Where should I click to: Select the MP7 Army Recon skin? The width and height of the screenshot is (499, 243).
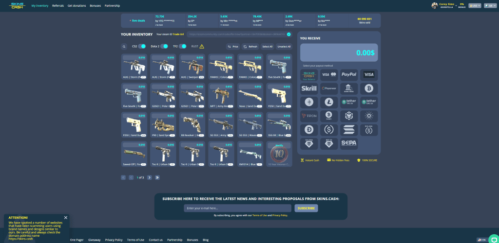tap(221, 95)
